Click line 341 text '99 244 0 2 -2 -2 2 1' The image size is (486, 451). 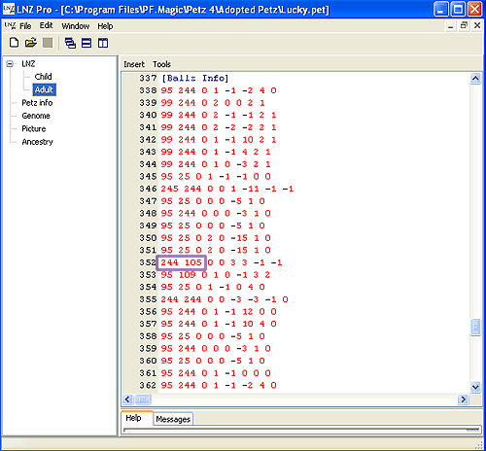pyautogui.click(x=219, y=127)
